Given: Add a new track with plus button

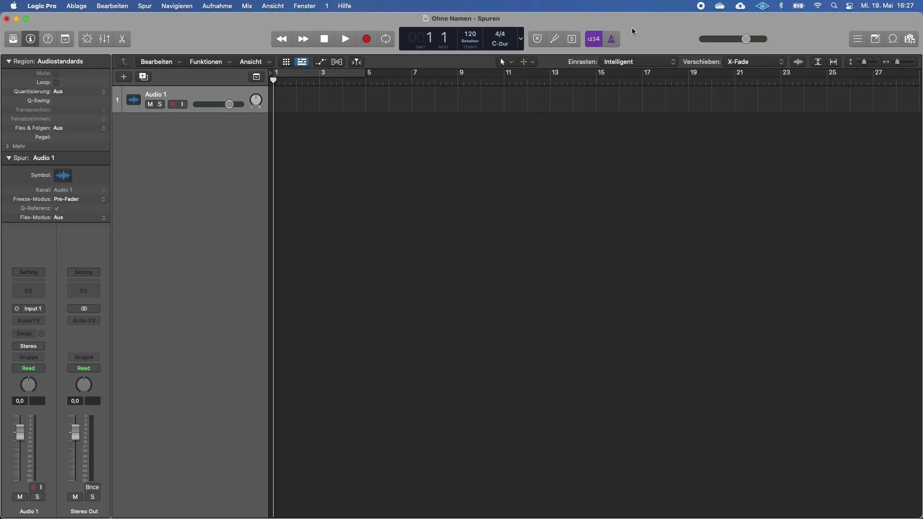Looking at the screenshot, I should pyautogui.click(x=124, y=76).
